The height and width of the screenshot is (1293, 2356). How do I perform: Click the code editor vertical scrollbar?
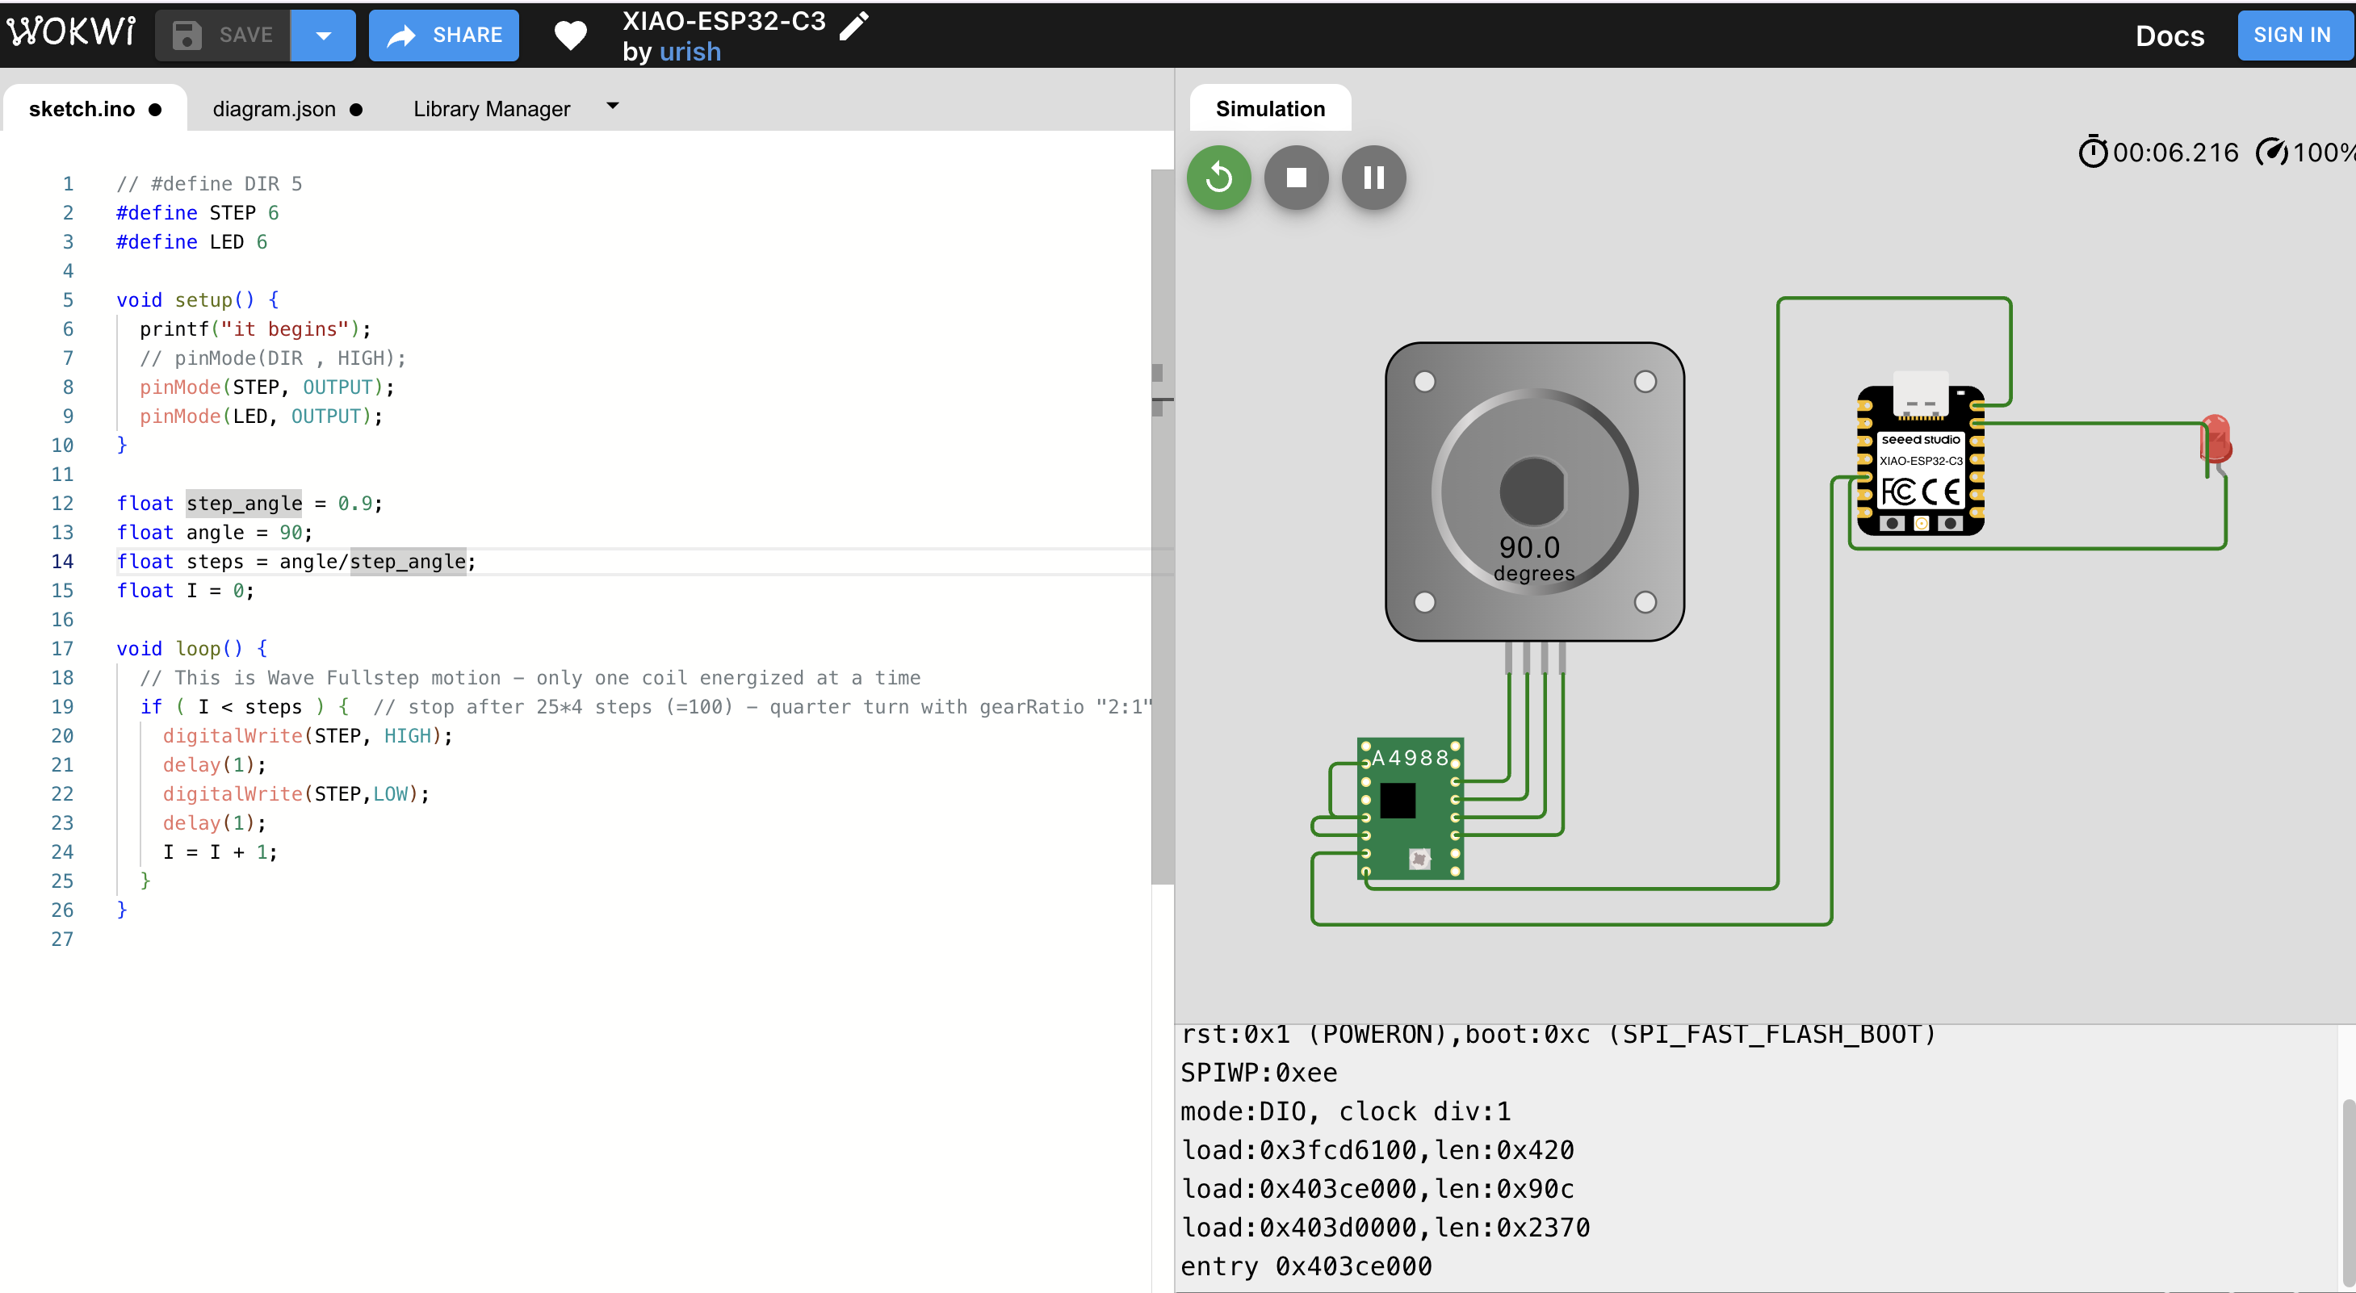[x=1162, y=525]
